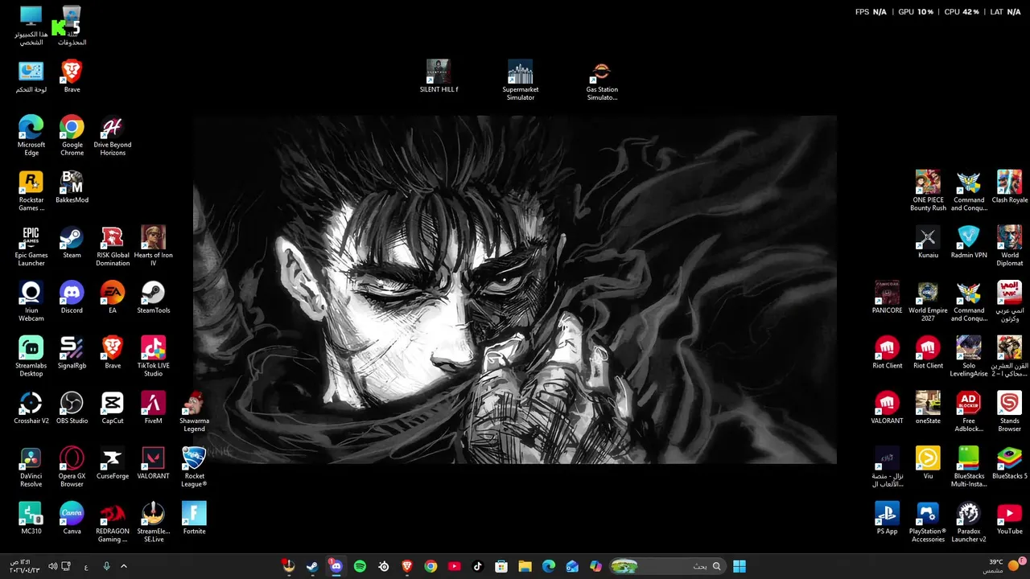This screenshot has height=579, width=1030.
Task: Select RISK Global Domination icon
Action: coord(113,246)
